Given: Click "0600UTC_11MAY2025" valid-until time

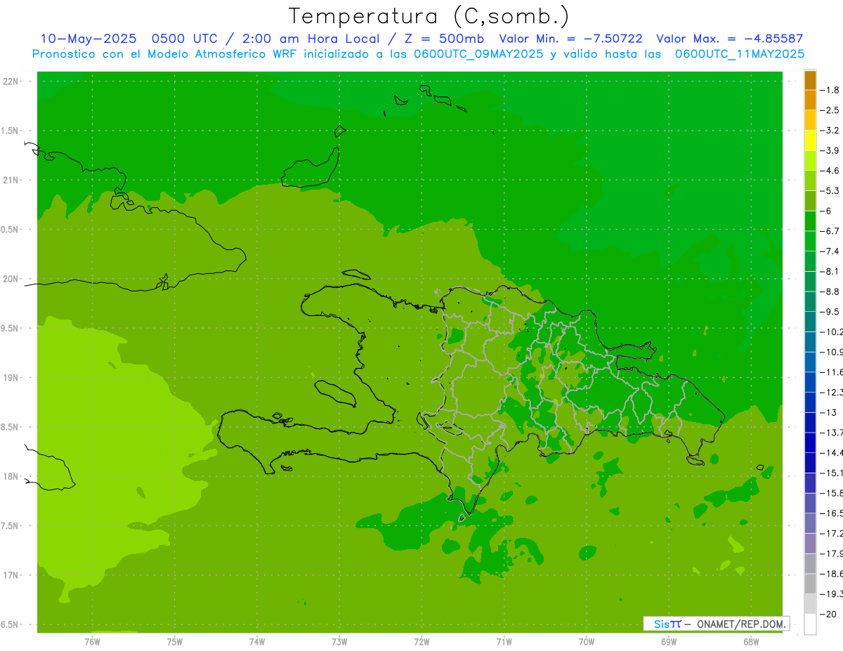Looking at the screenshot, I should [740, 53].
